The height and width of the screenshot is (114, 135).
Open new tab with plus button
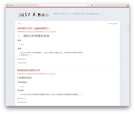coord(128,6)
